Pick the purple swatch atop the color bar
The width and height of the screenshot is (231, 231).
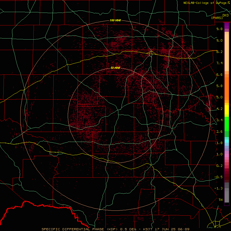[227, 26]
